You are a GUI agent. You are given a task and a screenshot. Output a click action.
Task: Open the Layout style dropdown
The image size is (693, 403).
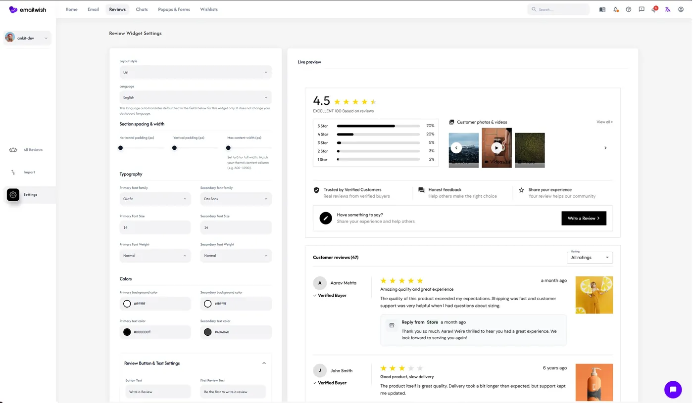196,72
